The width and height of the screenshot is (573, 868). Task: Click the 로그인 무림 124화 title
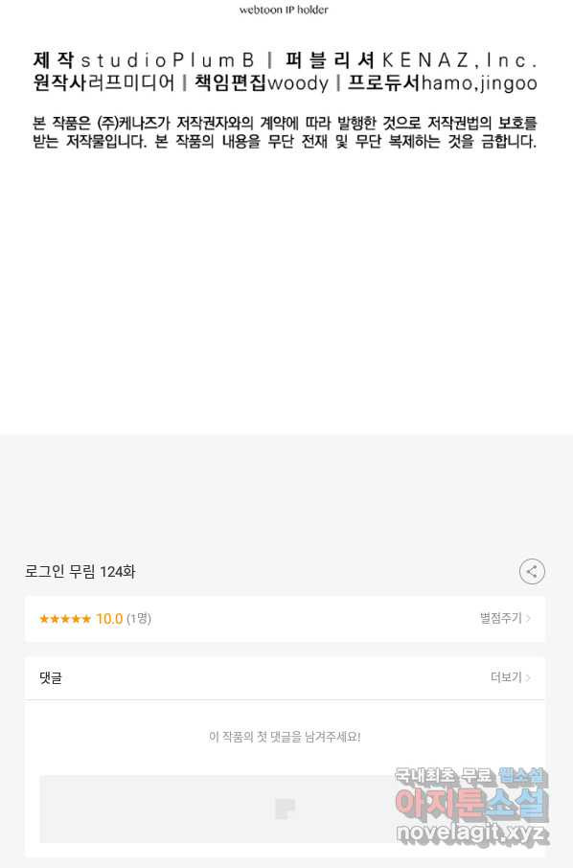[80, 571]
